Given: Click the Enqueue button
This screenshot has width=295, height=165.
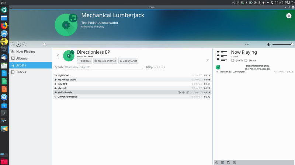Looking at the screenshot, I should pos(84,61).
